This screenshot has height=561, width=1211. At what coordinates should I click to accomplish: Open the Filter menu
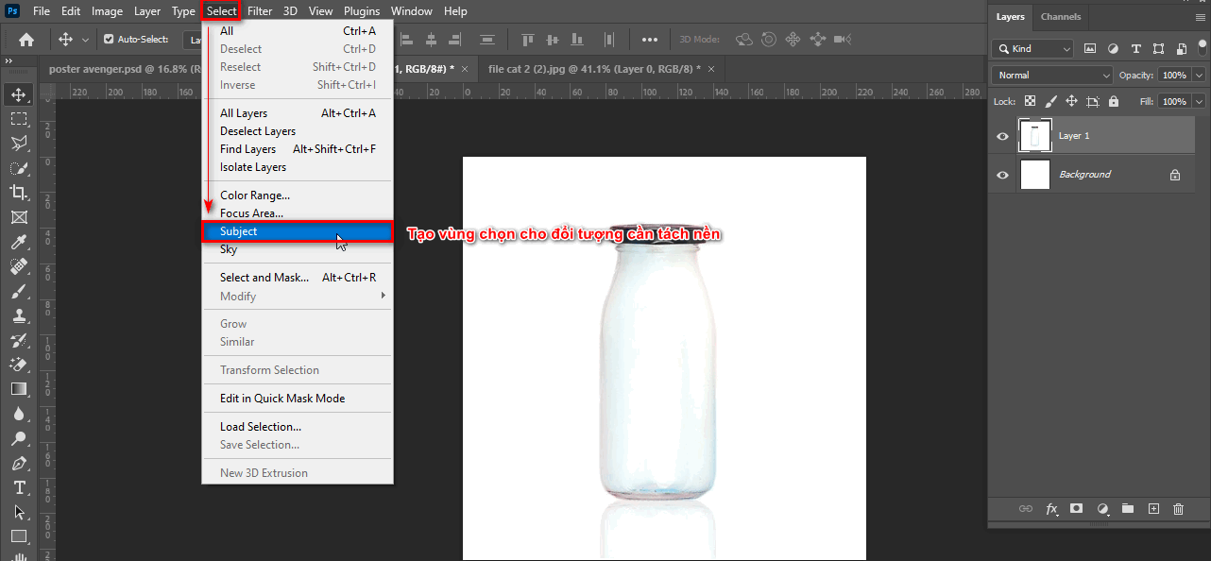click(259, 10)
